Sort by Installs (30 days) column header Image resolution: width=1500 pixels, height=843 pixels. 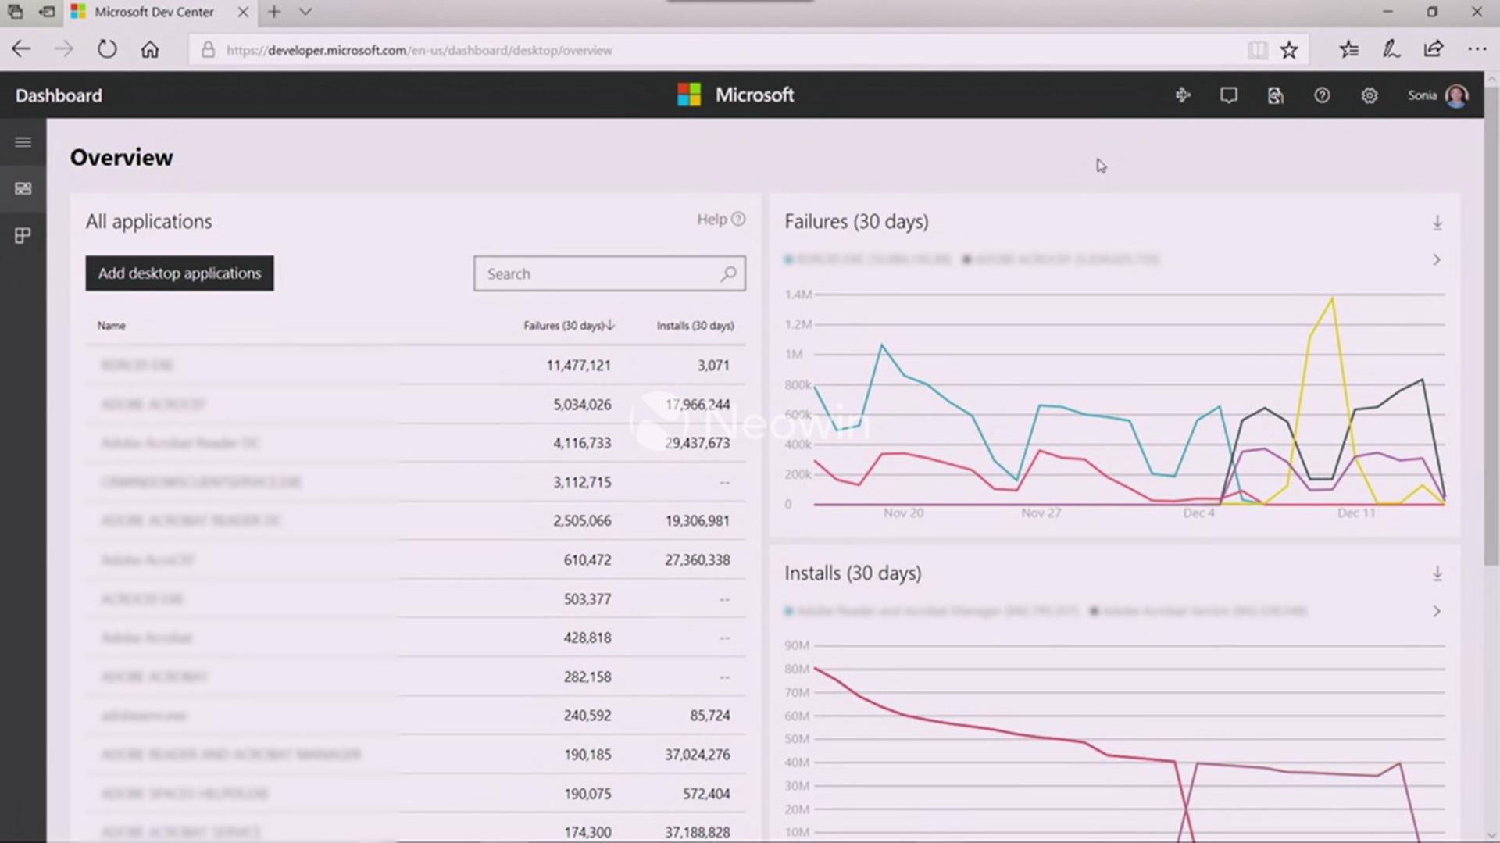pos(695,326)
